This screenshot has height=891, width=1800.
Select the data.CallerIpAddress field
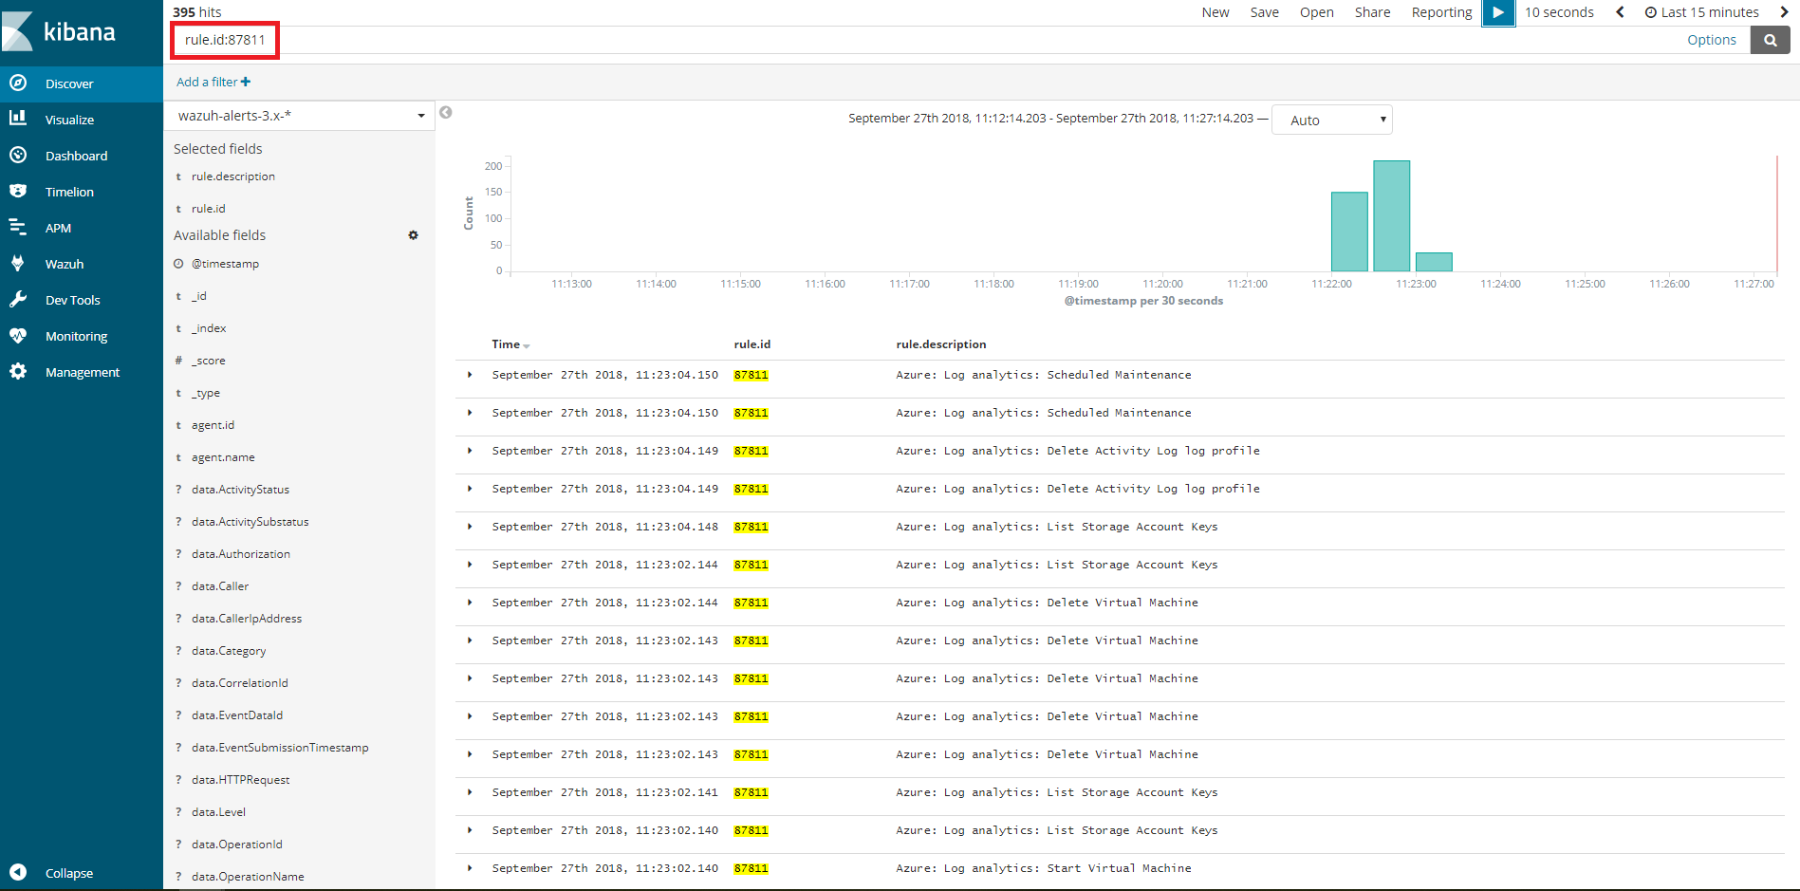point(247,619)
